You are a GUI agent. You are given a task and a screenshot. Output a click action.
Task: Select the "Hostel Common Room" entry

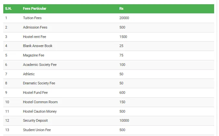tap(40, 102)
